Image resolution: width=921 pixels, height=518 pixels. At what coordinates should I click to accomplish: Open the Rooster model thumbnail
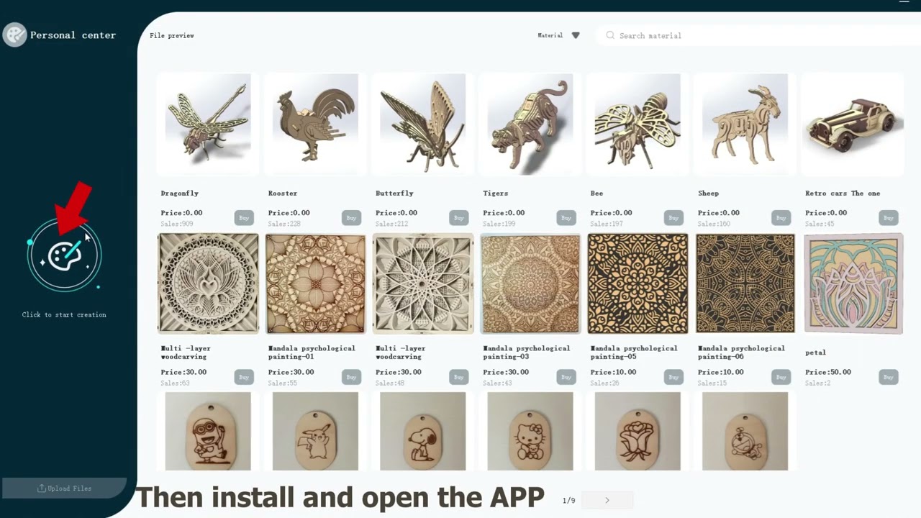point(315,124)
